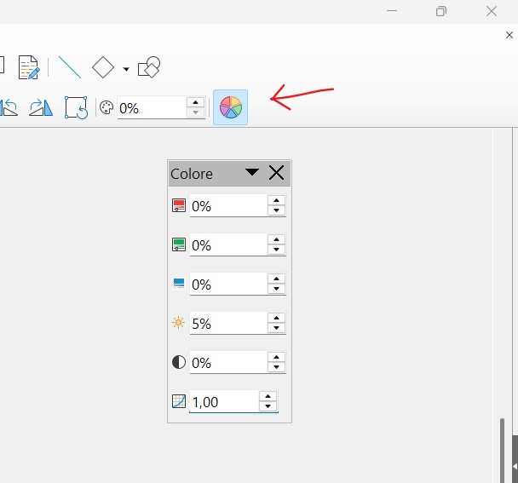Image resolution: width=518 pixels, height=483 pixels.
Task: Close the document with small X
Action: point(509,35)
